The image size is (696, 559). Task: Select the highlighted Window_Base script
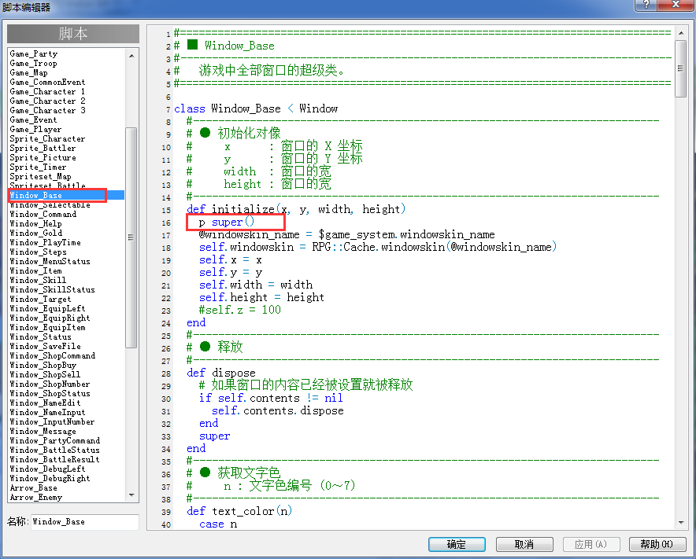pyautogui.click(x=67, y=195)
